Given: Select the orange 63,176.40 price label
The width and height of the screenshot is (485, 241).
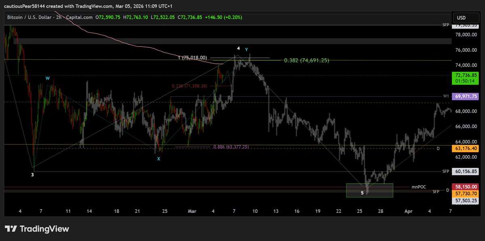Looking at the screenshot, I should coord(466,149).
